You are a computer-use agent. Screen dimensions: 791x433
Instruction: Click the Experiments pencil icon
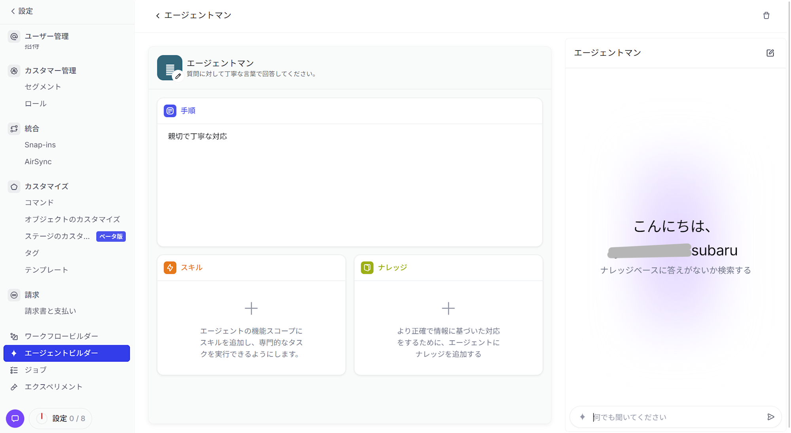(14, 387)
